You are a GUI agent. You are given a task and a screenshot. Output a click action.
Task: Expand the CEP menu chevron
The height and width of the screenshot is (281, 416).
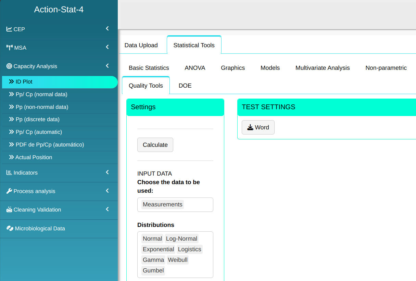pos(107,29)
